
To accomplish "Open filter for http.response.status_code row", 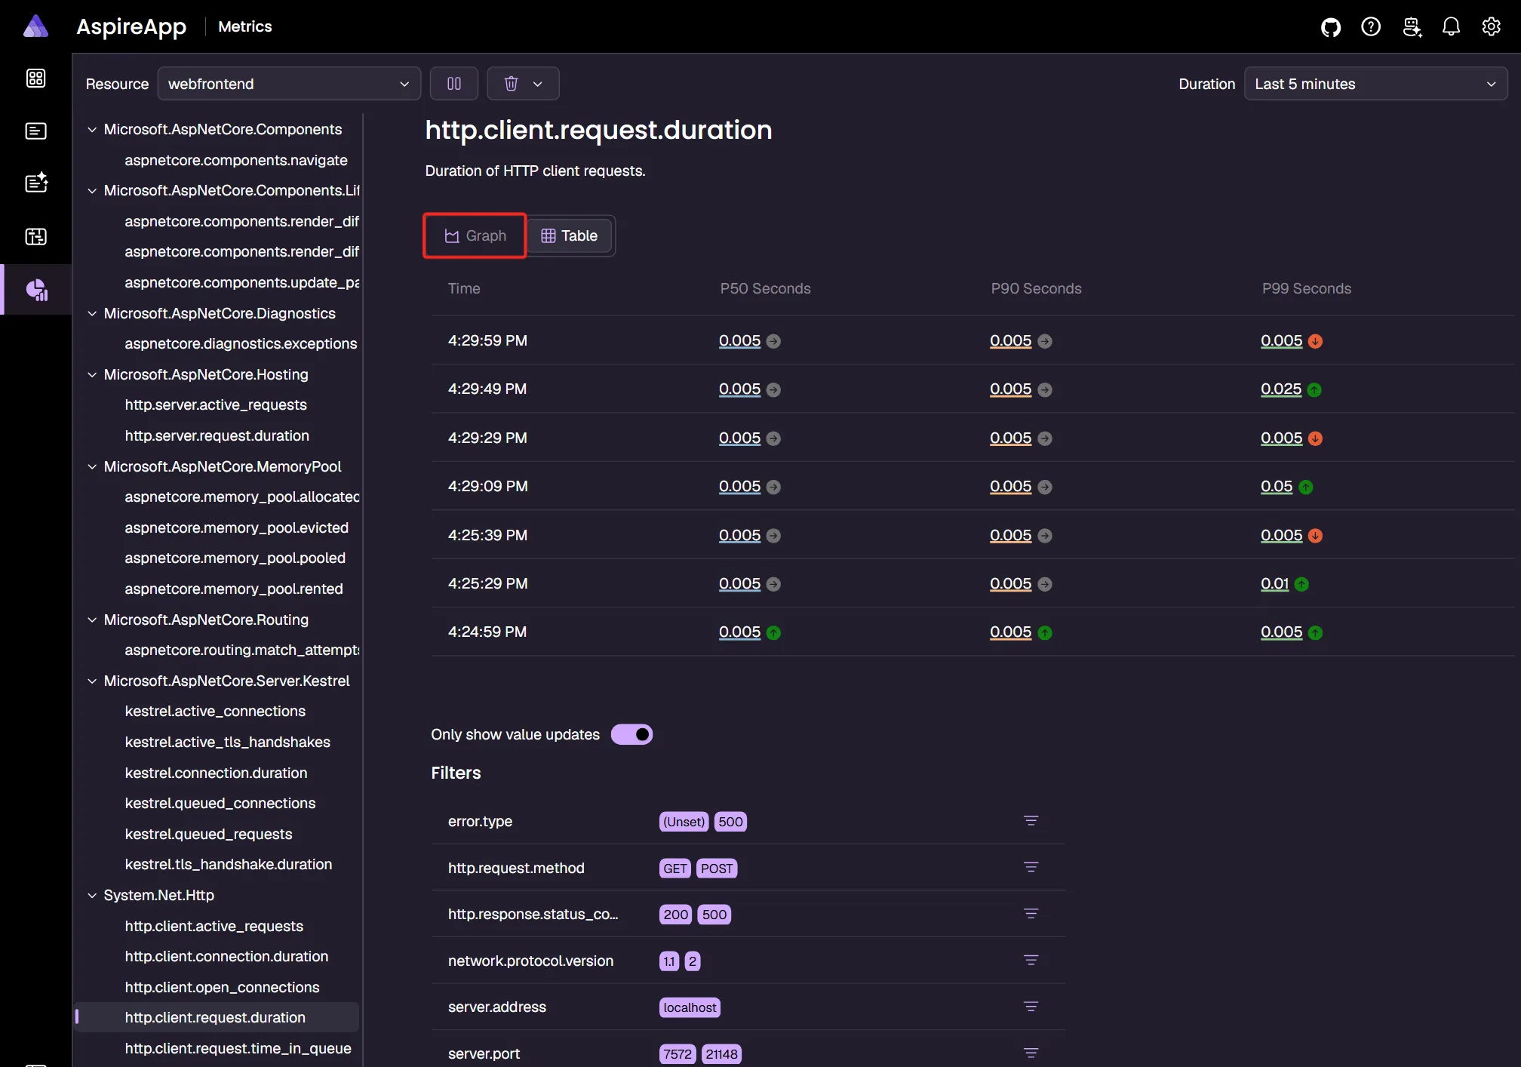I will 1031,914.
